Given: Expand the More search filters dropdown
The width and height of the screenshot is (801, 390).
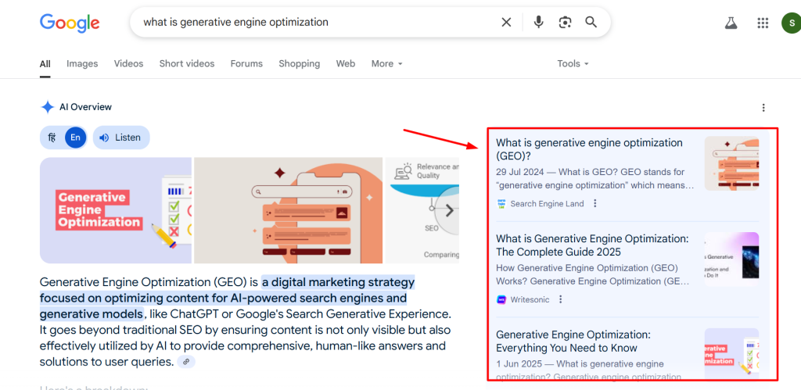Looking at the screenshot, I should [386, 64].
